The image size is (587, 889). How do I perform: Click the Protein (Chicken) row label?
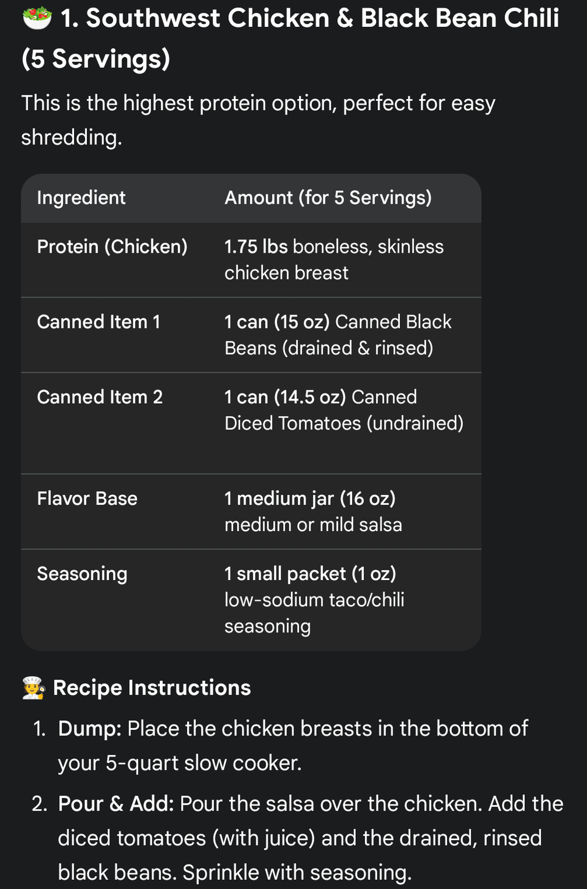coord(112,247)
